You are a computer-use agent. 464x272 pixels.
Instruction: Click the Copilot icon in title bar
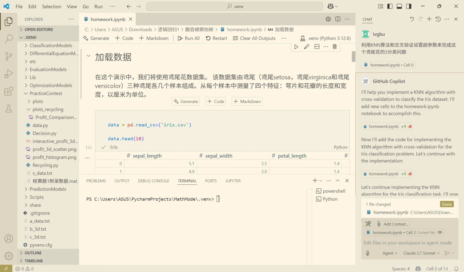pyautogui.click(x=330, y=6)
